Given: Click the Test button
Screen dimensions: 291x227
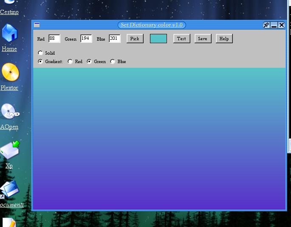Looking at the screenshot, I should coord(182,39).
